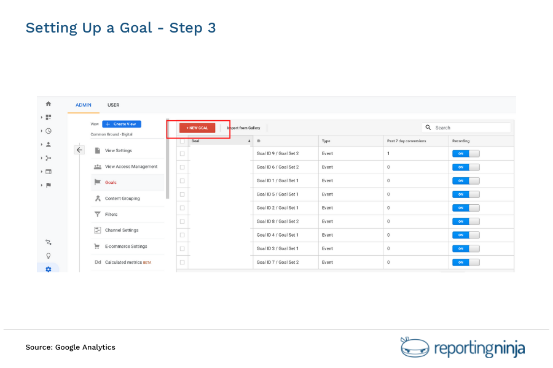Open the Acquisition icon in the sidebar

(48, 158)
